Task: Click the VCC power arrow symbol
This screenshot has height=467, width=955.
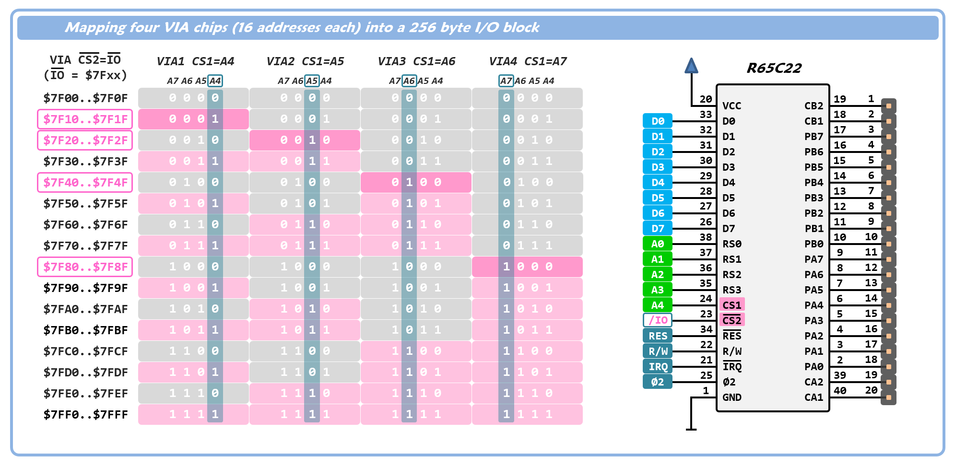Action: click(691, 66)
